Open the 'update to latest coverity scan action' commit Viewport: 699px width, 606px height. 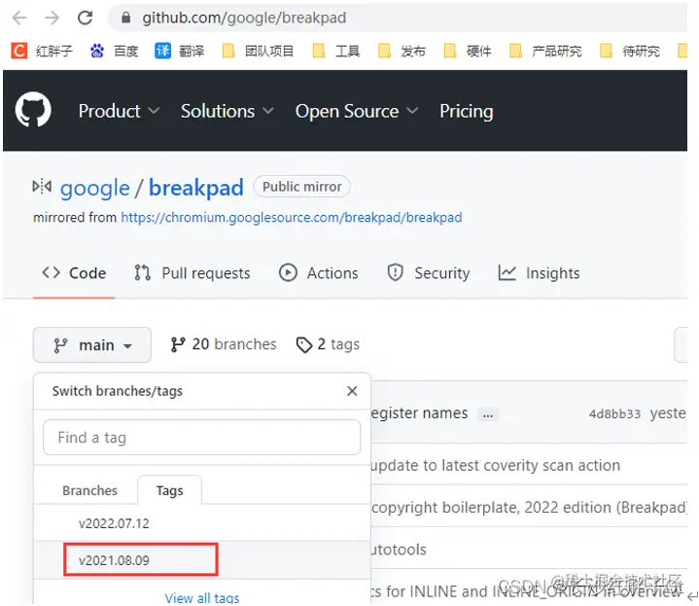496,466
